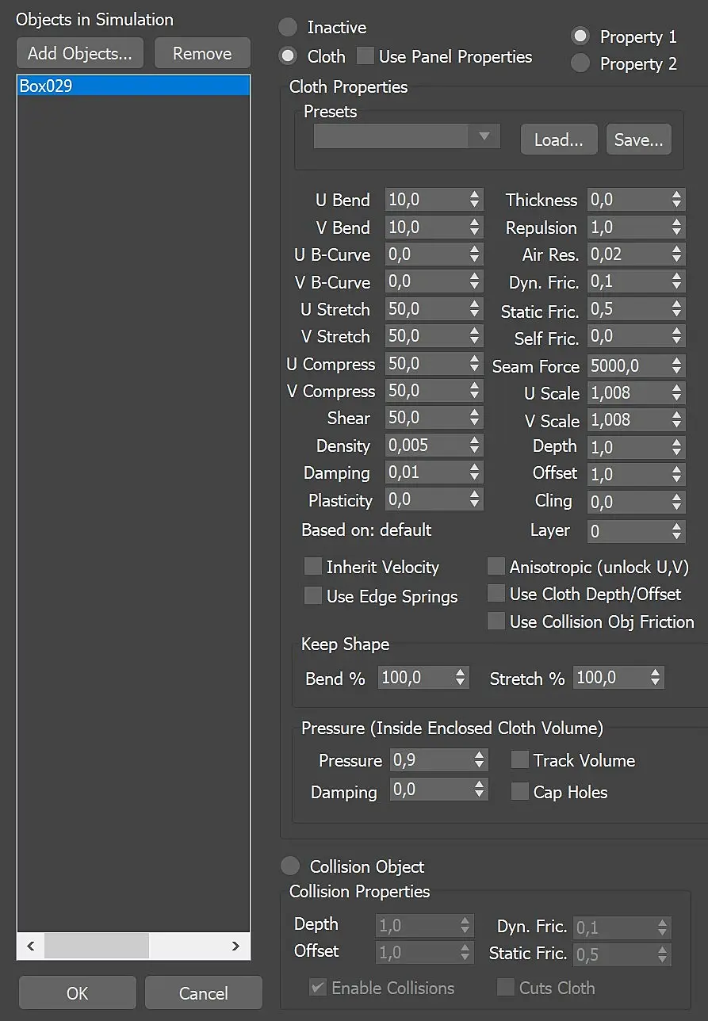This screenshot has height=1021, width=708.
Task: Open the Presets dropdown list
Action: [407, 136]
